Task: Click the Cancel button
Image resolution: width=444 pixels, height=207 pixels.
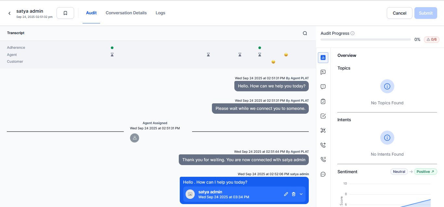Action: pyautogui.click(x=399, y=13)
